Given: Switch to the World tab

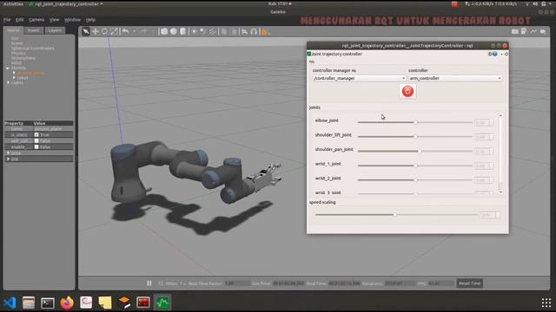Looking at the screenshot, I should point(13,30).
